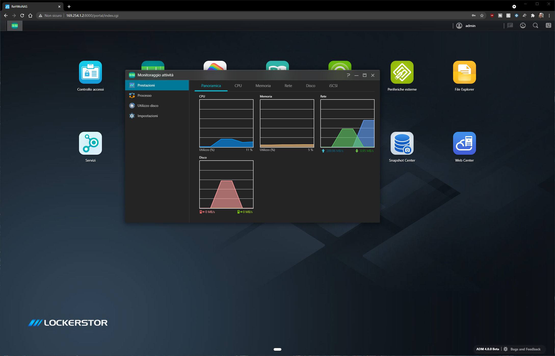Open Snapshot Center app

point(402,143)
